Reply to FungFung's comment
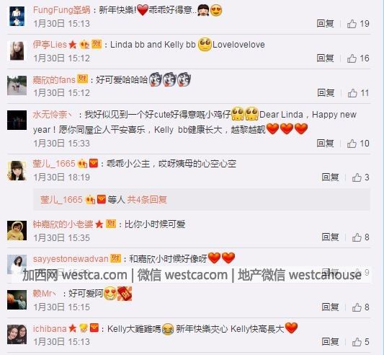 point(325,24)
